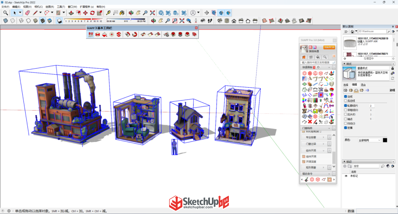Open the 文件(F) menu
The image size is (398, 214).
click(5, 7)
